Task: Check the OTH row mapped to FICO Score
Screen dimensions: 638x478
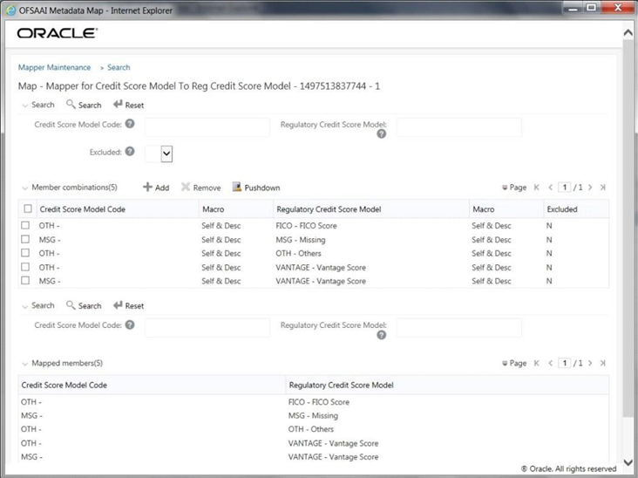Action: pyautogui.click(x=25, y=225)
